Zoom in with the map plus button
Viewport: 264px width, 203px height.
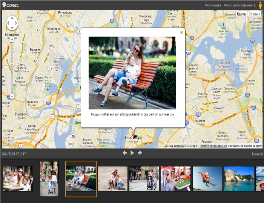12,39
